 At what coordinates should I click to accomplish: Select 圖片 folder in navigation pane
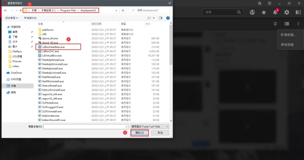point(13,47)
